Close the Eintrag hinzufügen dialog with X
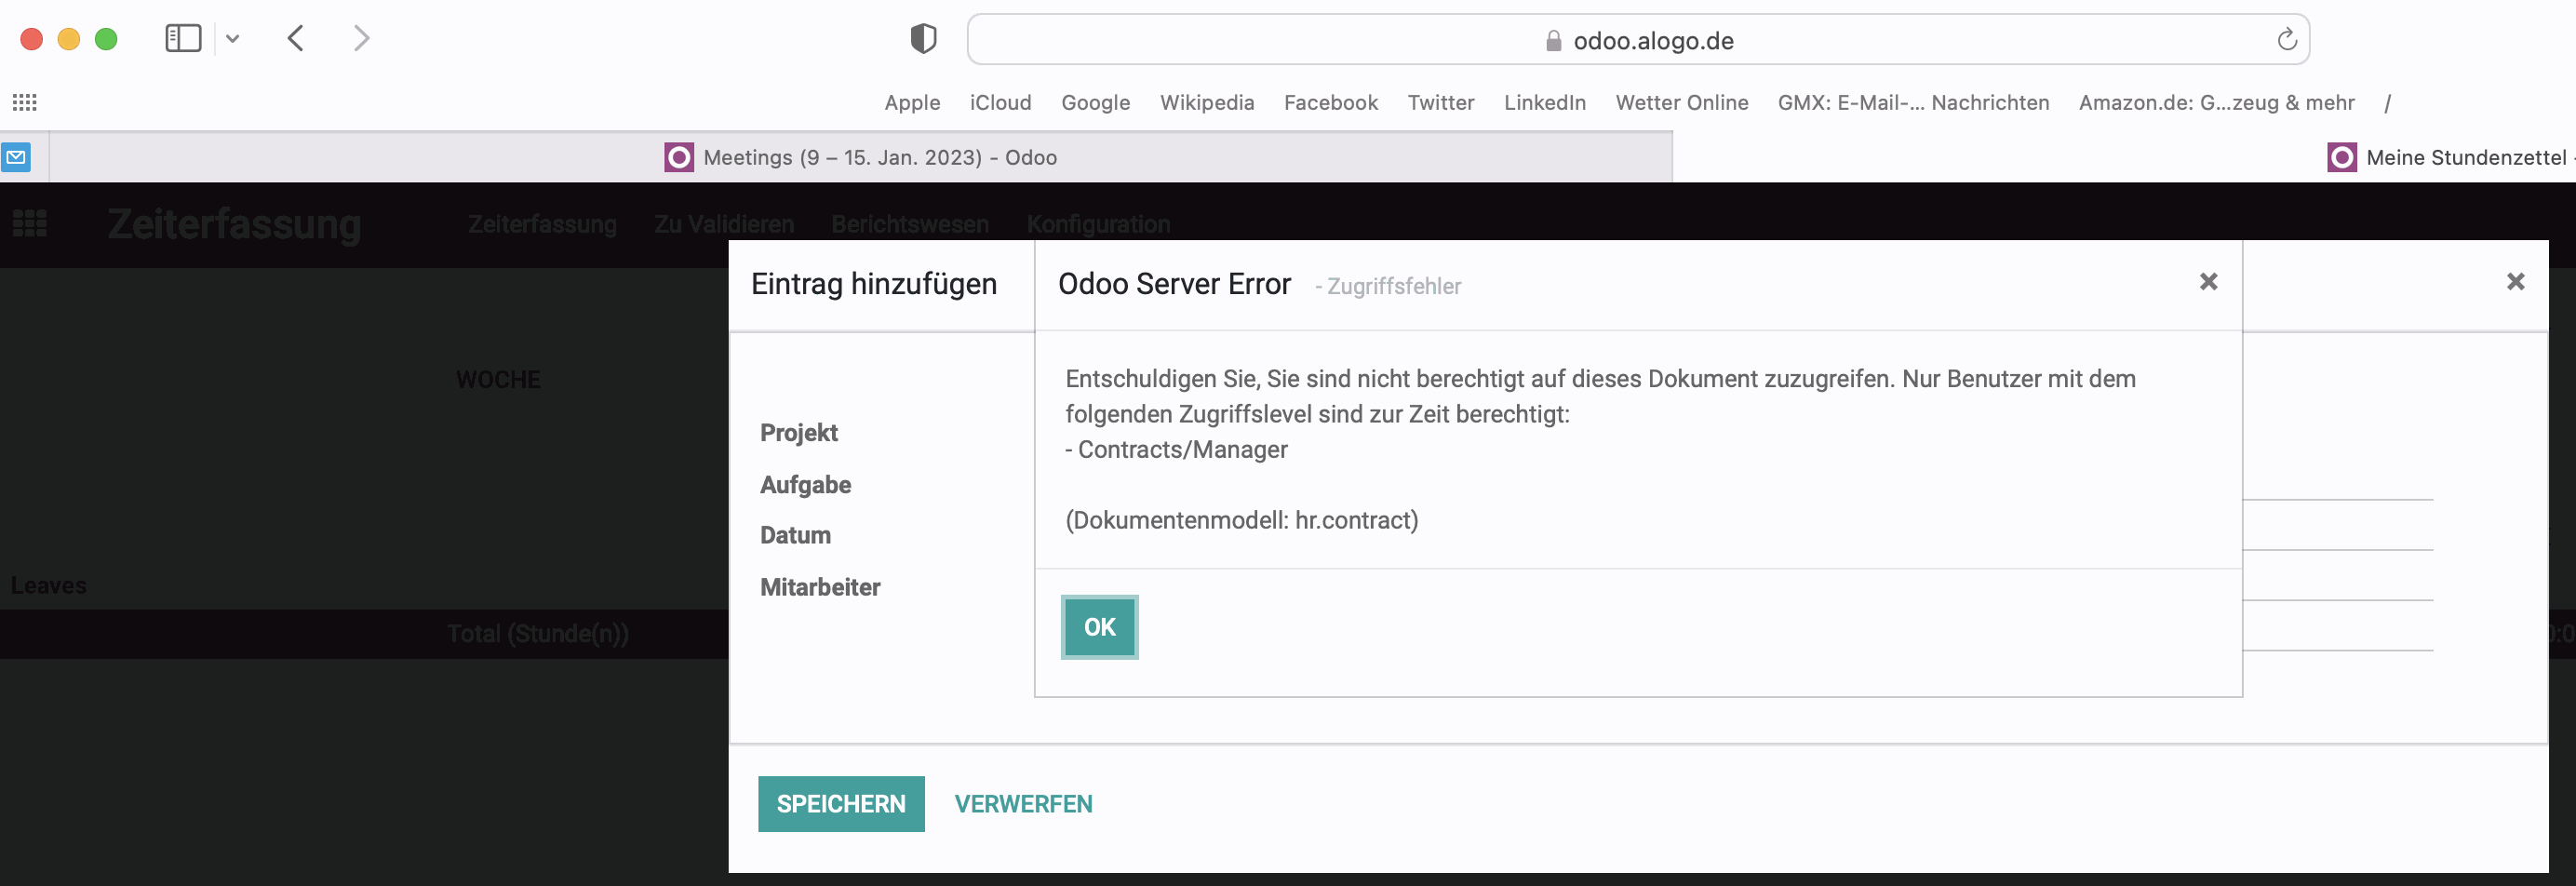This screenshot has width=2576, height=886. [x=2515, y=282]
